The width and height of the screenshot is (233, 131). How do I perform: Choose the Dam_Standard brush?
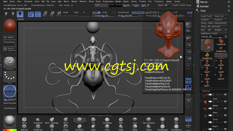(x=149, y=121)
